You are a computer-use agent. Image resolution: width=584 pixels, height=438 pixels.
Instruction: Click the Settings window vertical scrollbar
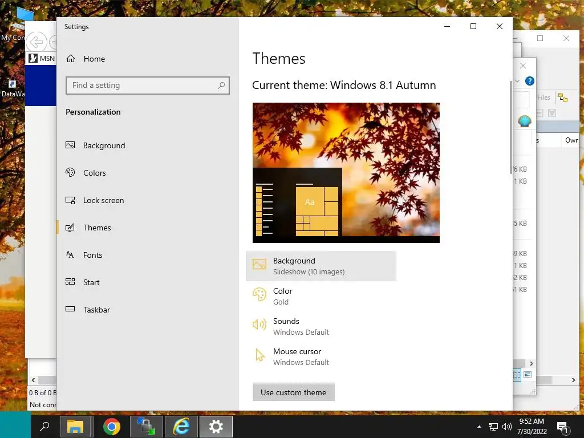pos(510,127)
